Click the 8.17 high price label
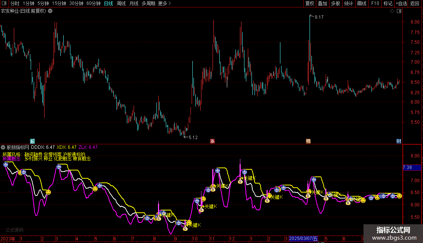 (x=319, y=17)
